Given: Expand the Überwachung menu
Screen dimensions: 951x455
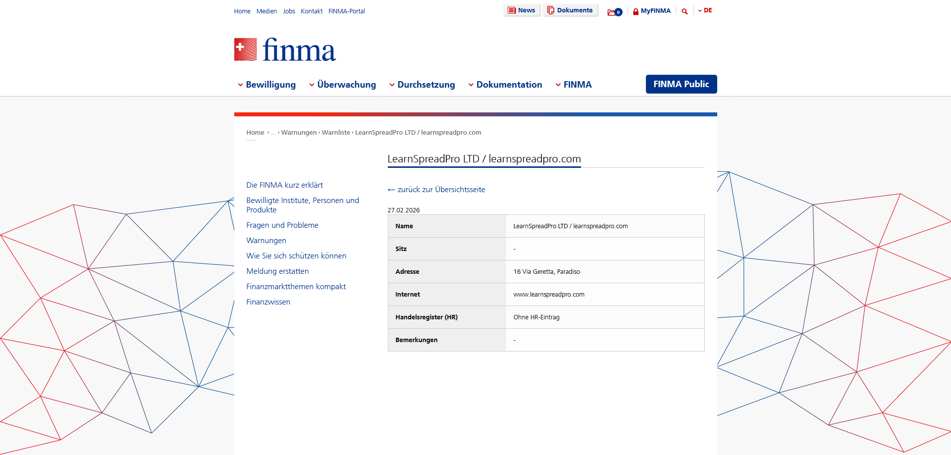Looking at the screenshot, I should click(x=342, y=85).
